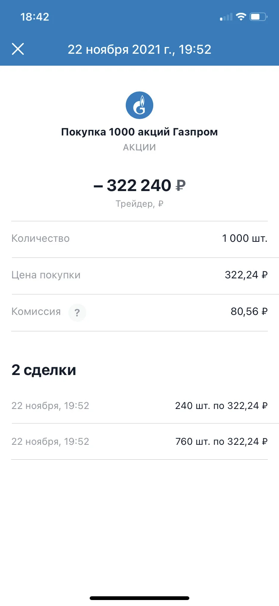Select the Количество row
Viewport: 279px width, 606px height.
pyautogui.click(x=139, y=239)
